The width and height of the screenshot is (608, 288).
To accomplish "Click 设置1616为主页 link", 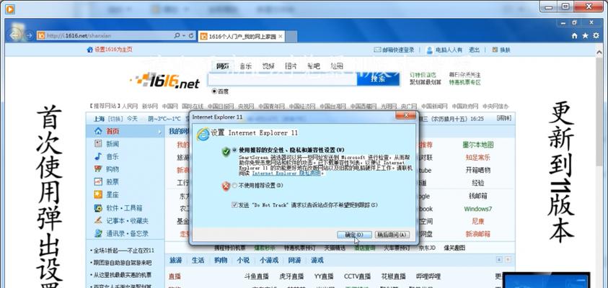I will coord(114,50).
